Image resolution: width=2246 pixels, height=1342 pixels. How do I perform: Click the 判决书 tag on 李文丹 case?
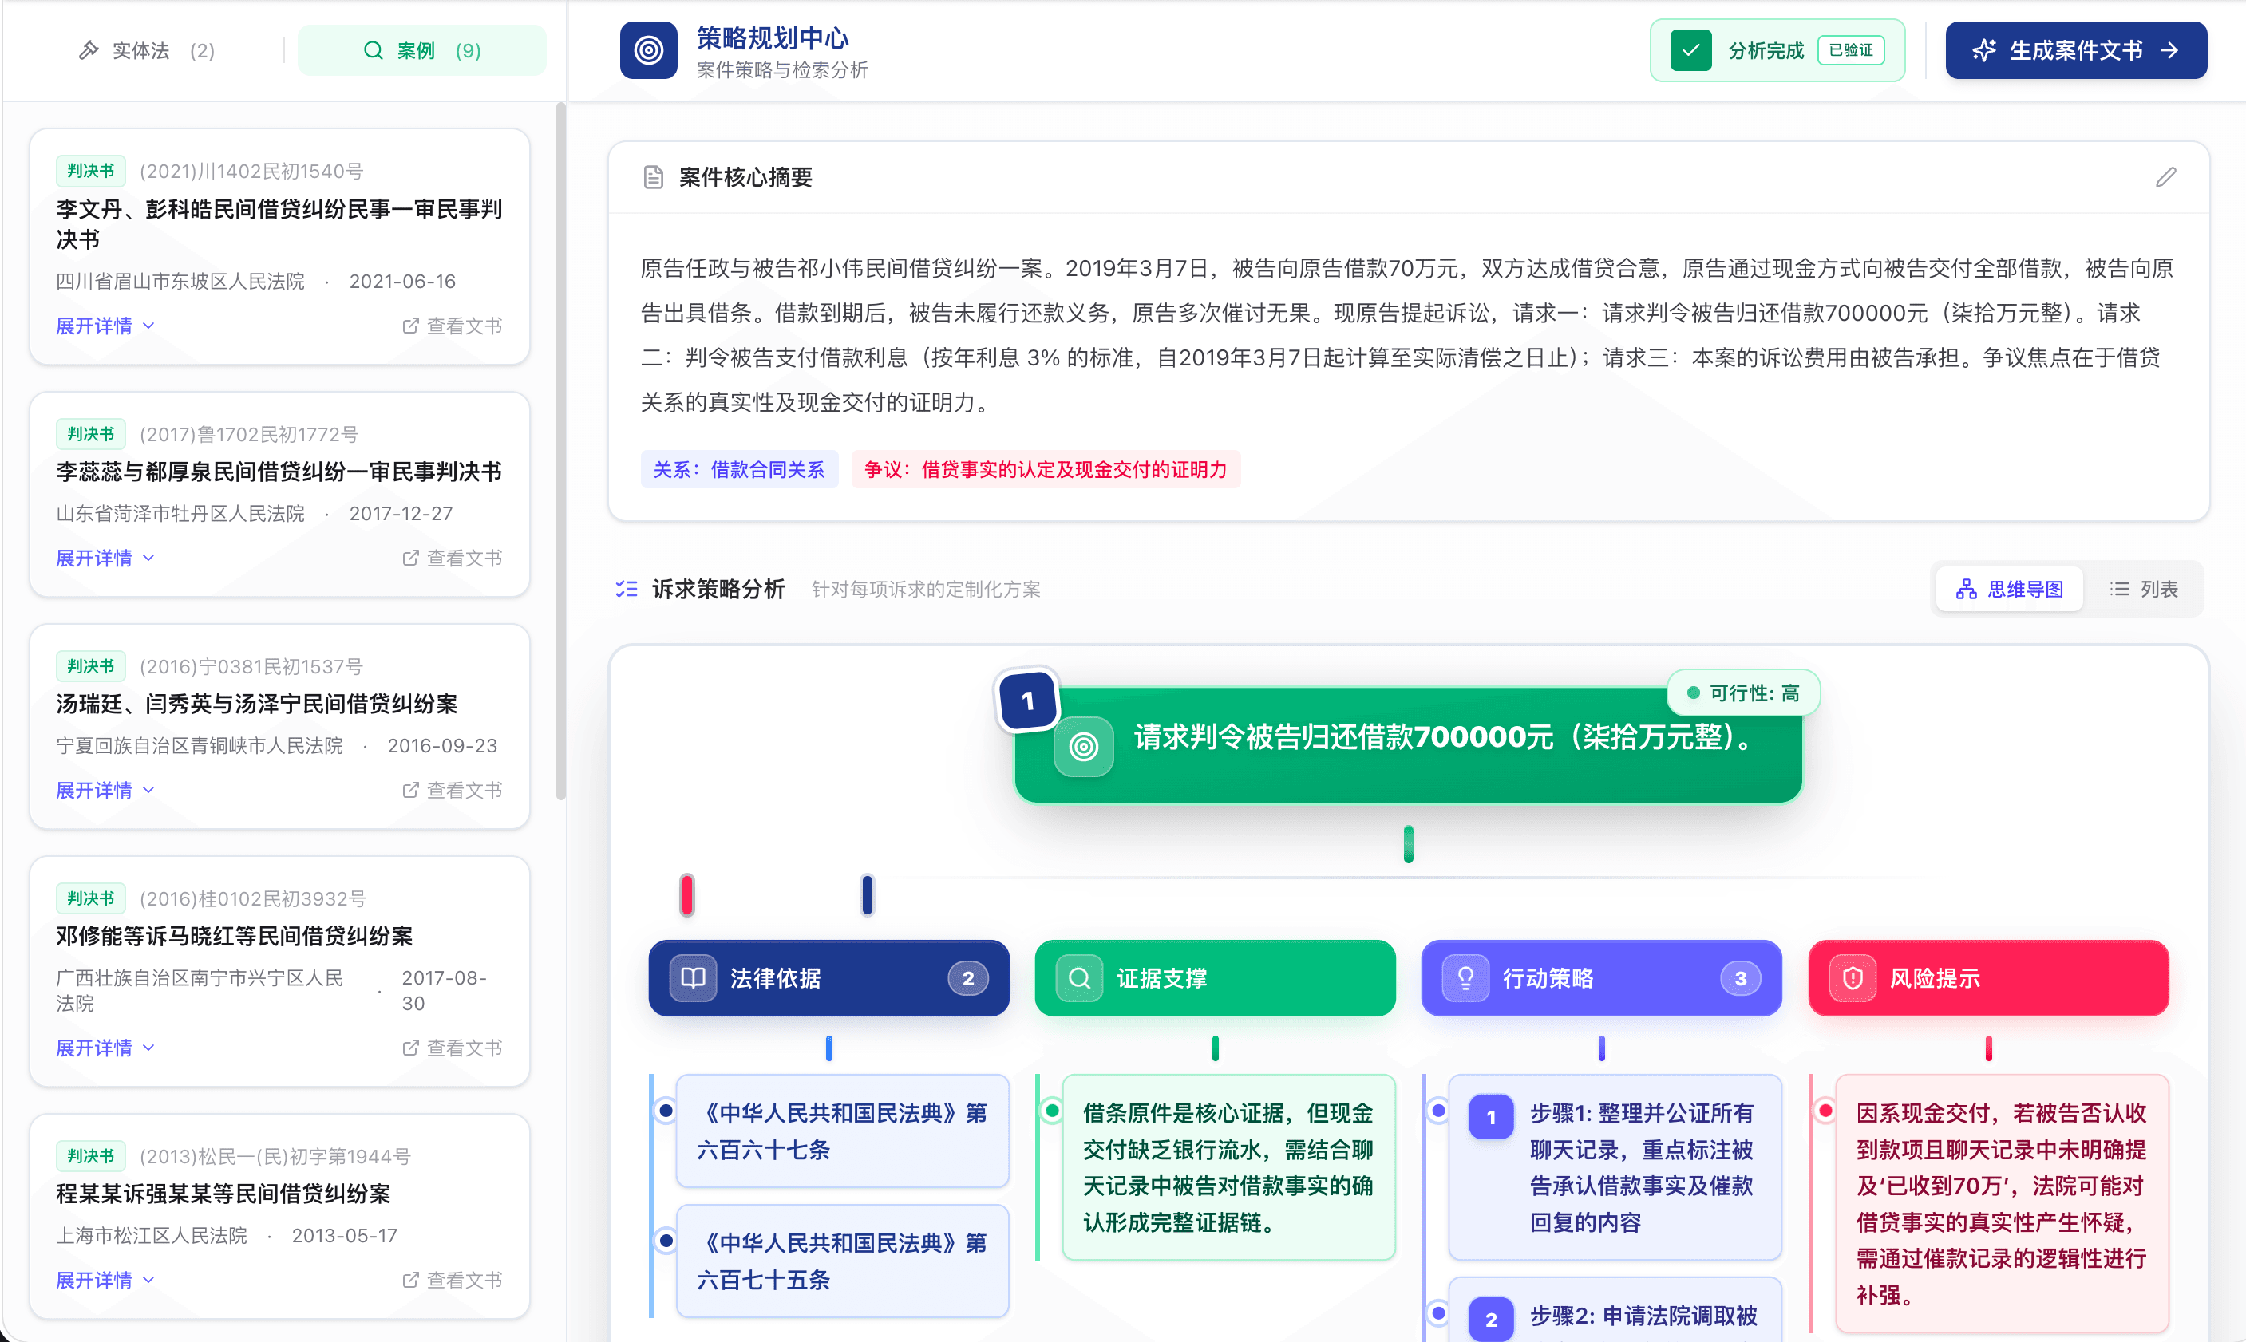coord(90,171)
